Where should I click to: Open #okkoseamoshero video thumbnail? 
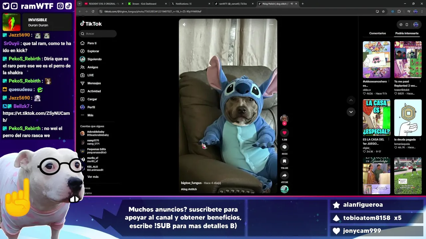pyautogui.click(x=376, y=59)
